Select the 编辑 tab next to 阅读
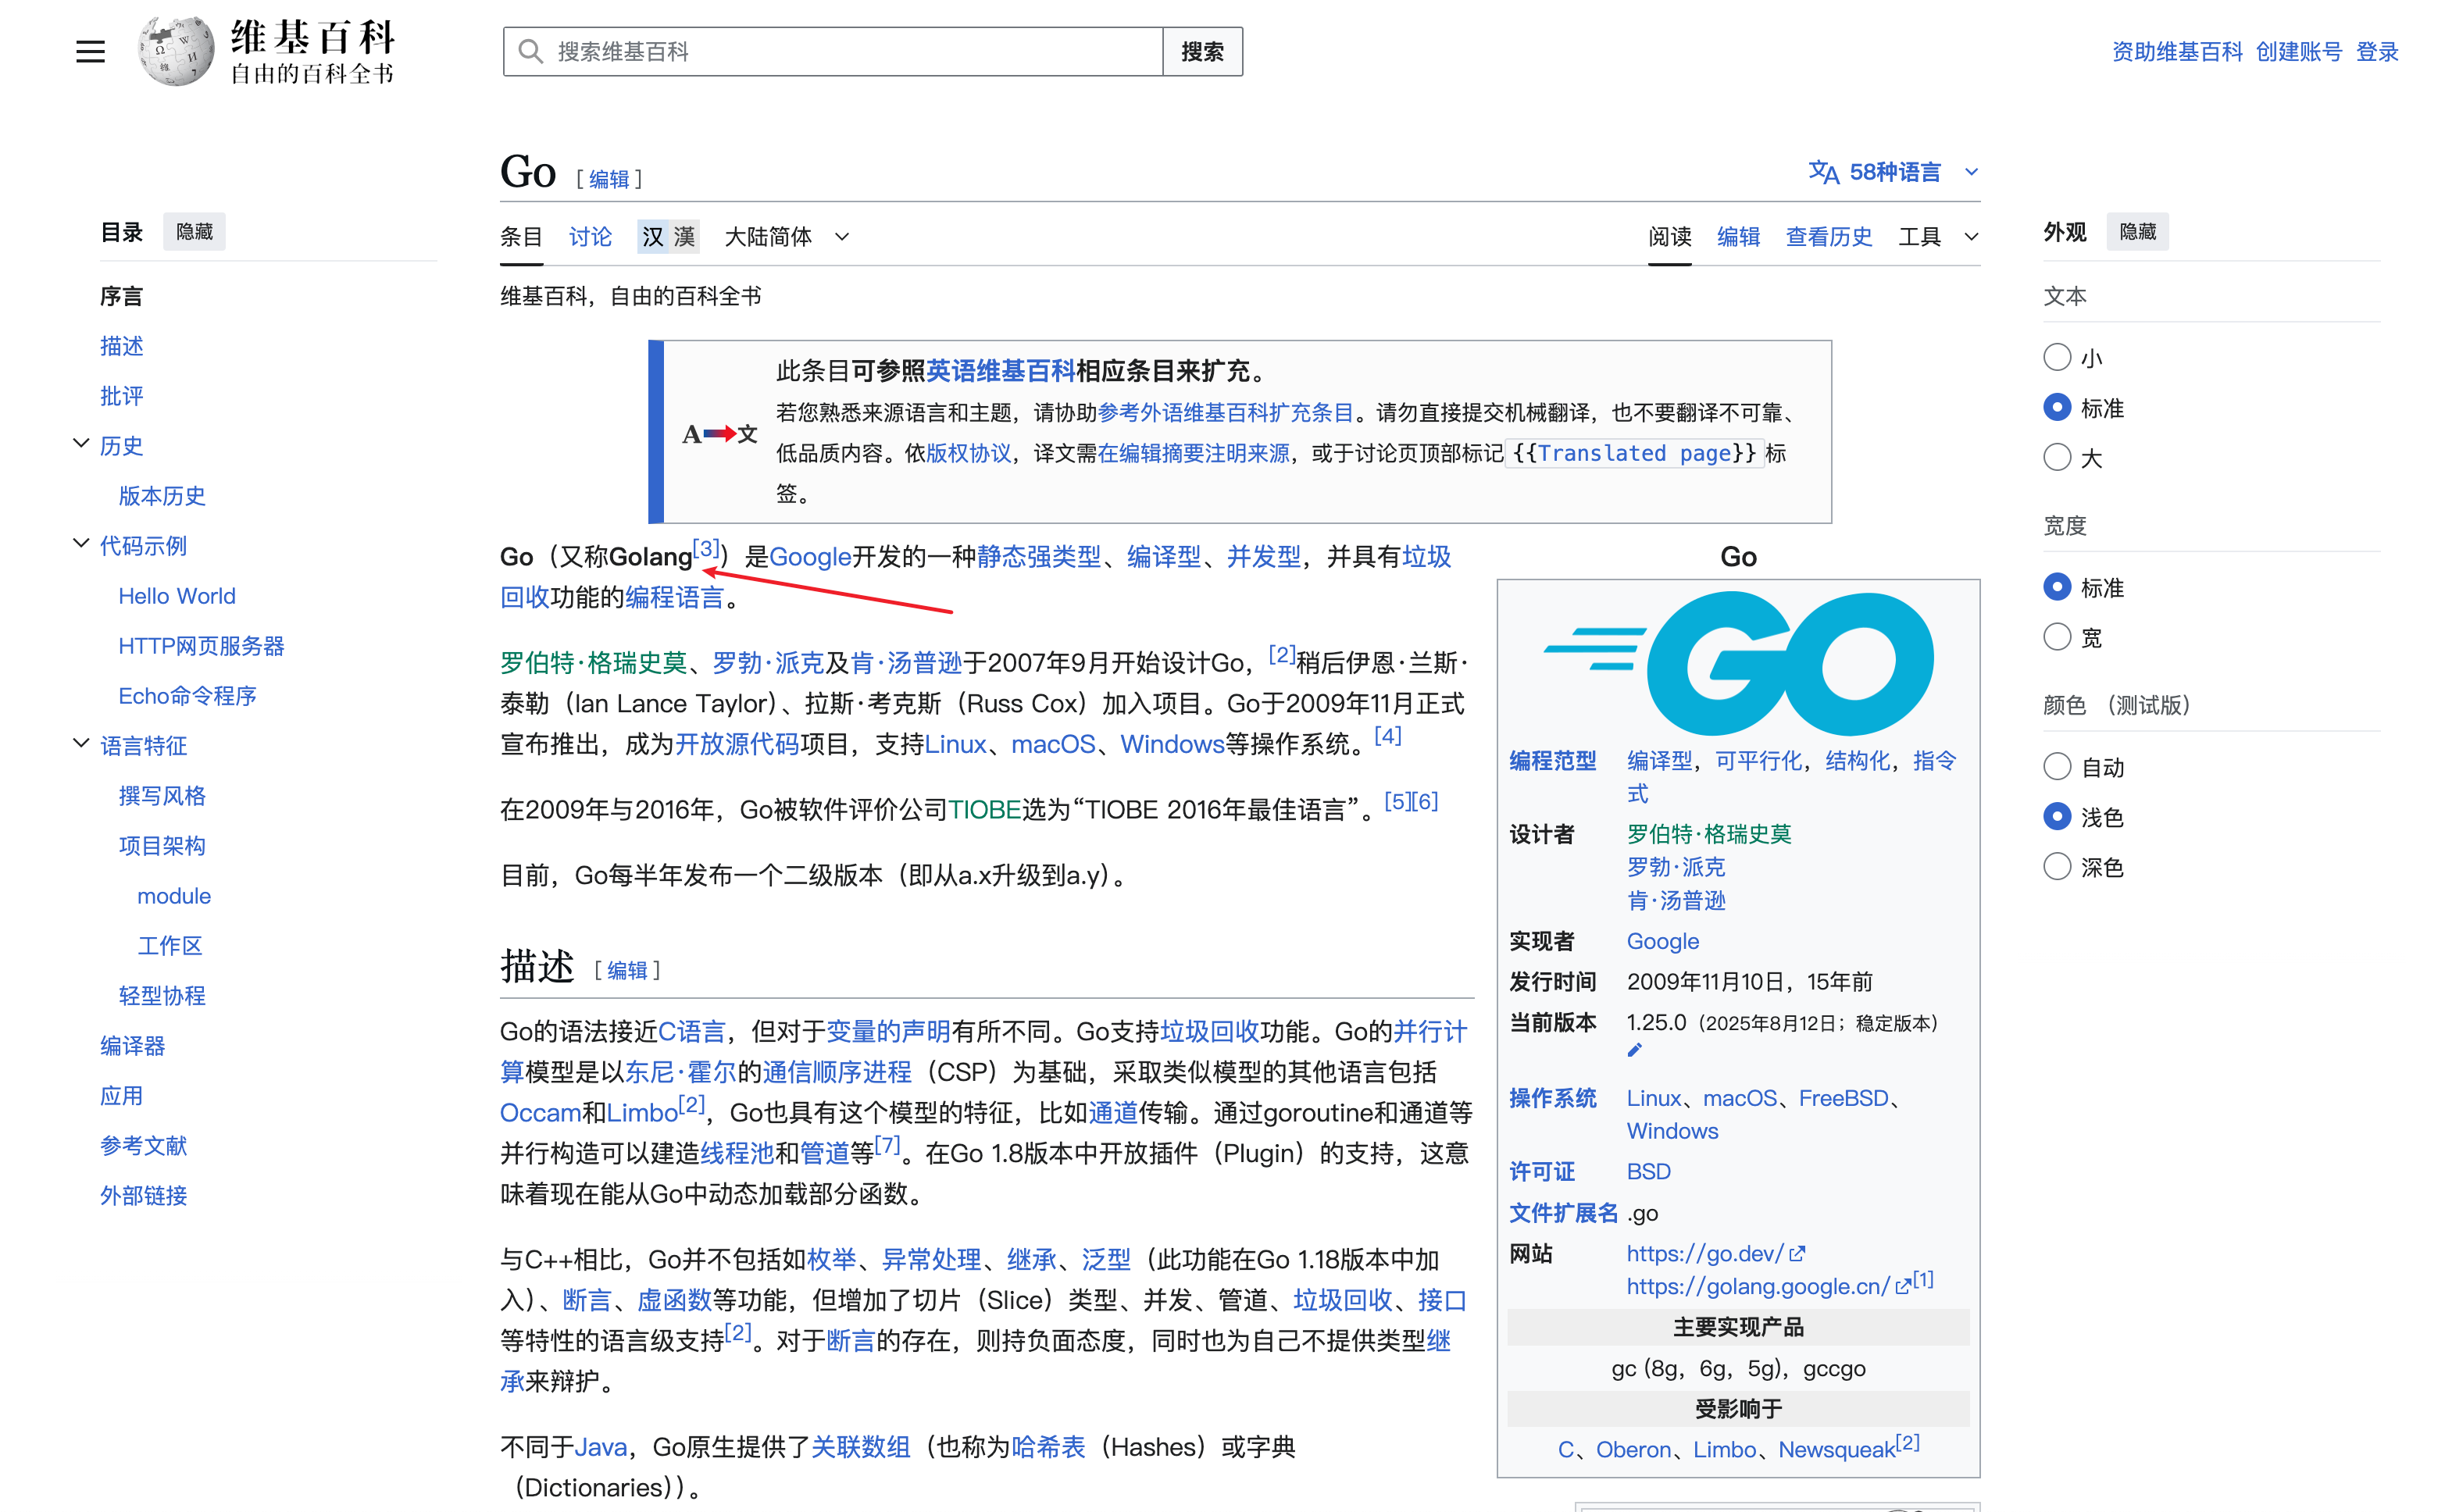This screenshot has width=2445, height=1512. click(1738, 237)
